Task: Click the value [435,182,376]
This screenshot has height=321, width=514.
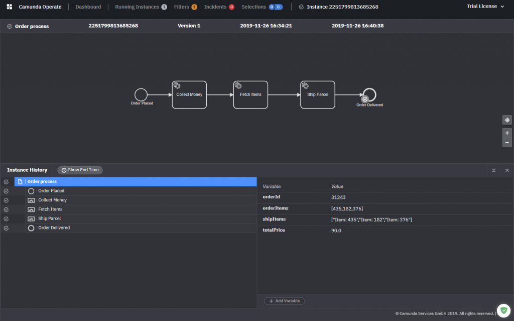Action: pyautogui.click(x=347, y=208)
